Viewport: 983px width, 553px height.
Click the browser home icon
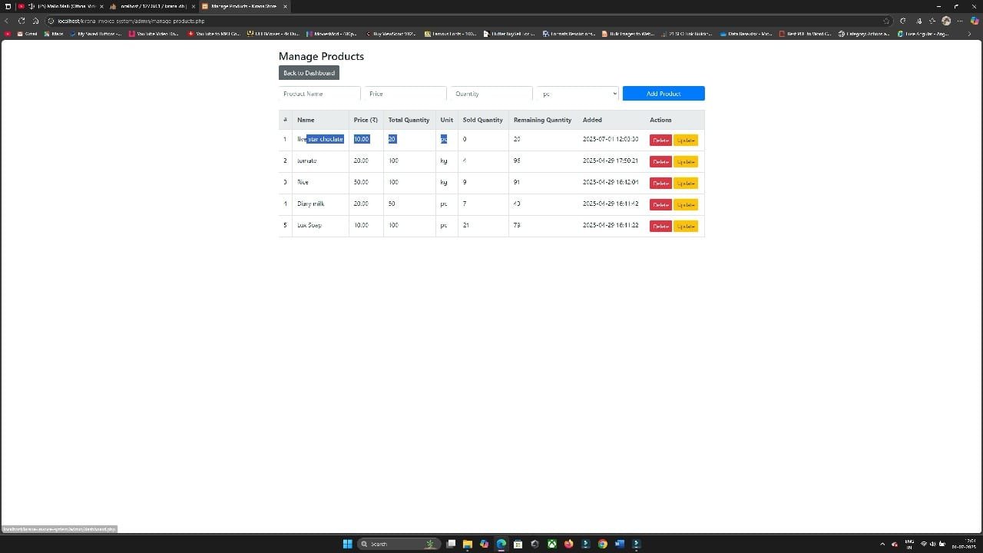(35, 21)
